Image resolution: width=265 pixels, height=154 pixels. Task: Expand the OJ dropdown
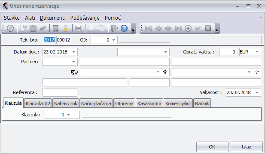[x=113, y=40]
